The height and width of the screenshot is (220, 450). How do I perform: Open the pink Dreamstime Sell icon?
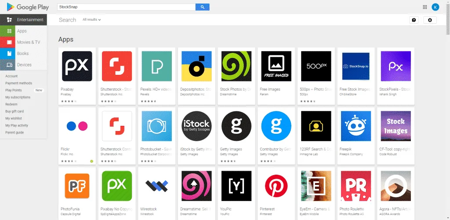coord(196,186)
